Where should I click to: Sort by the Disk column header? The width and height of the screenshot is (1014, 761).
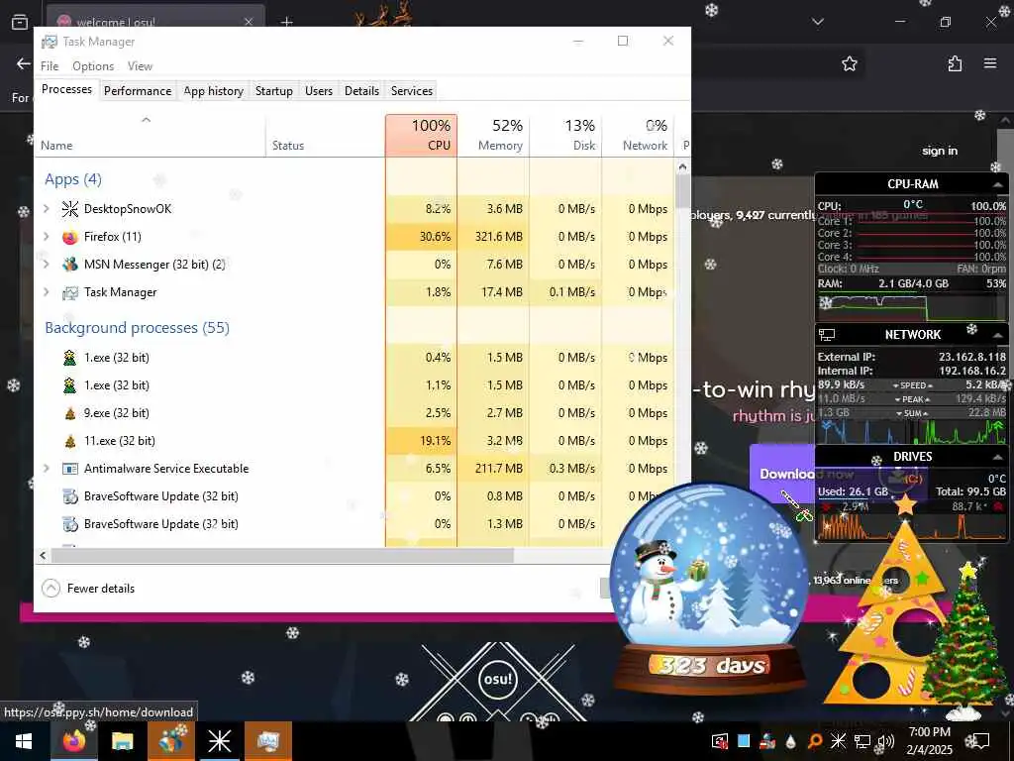[x=565, y=135]
